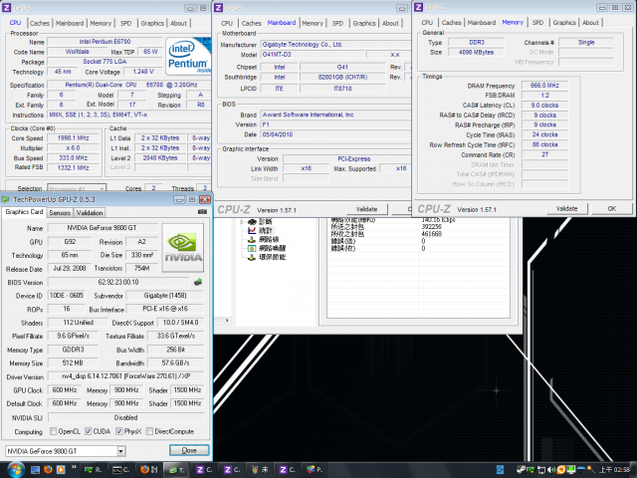The width and height of the screenshot is (637, 478).
Task: Switch to GPU-Z Sensors tab
Action: tap(60, 212)
